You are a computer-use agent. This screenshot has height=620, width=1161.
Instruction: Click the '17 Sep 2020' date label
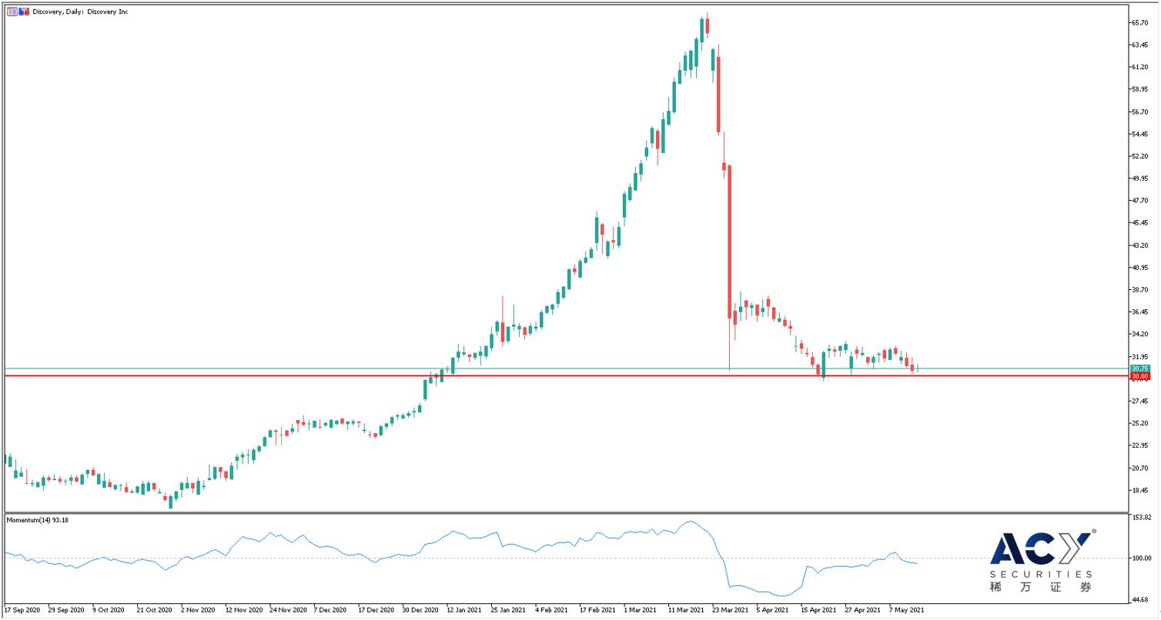click(x=22, y=610)
